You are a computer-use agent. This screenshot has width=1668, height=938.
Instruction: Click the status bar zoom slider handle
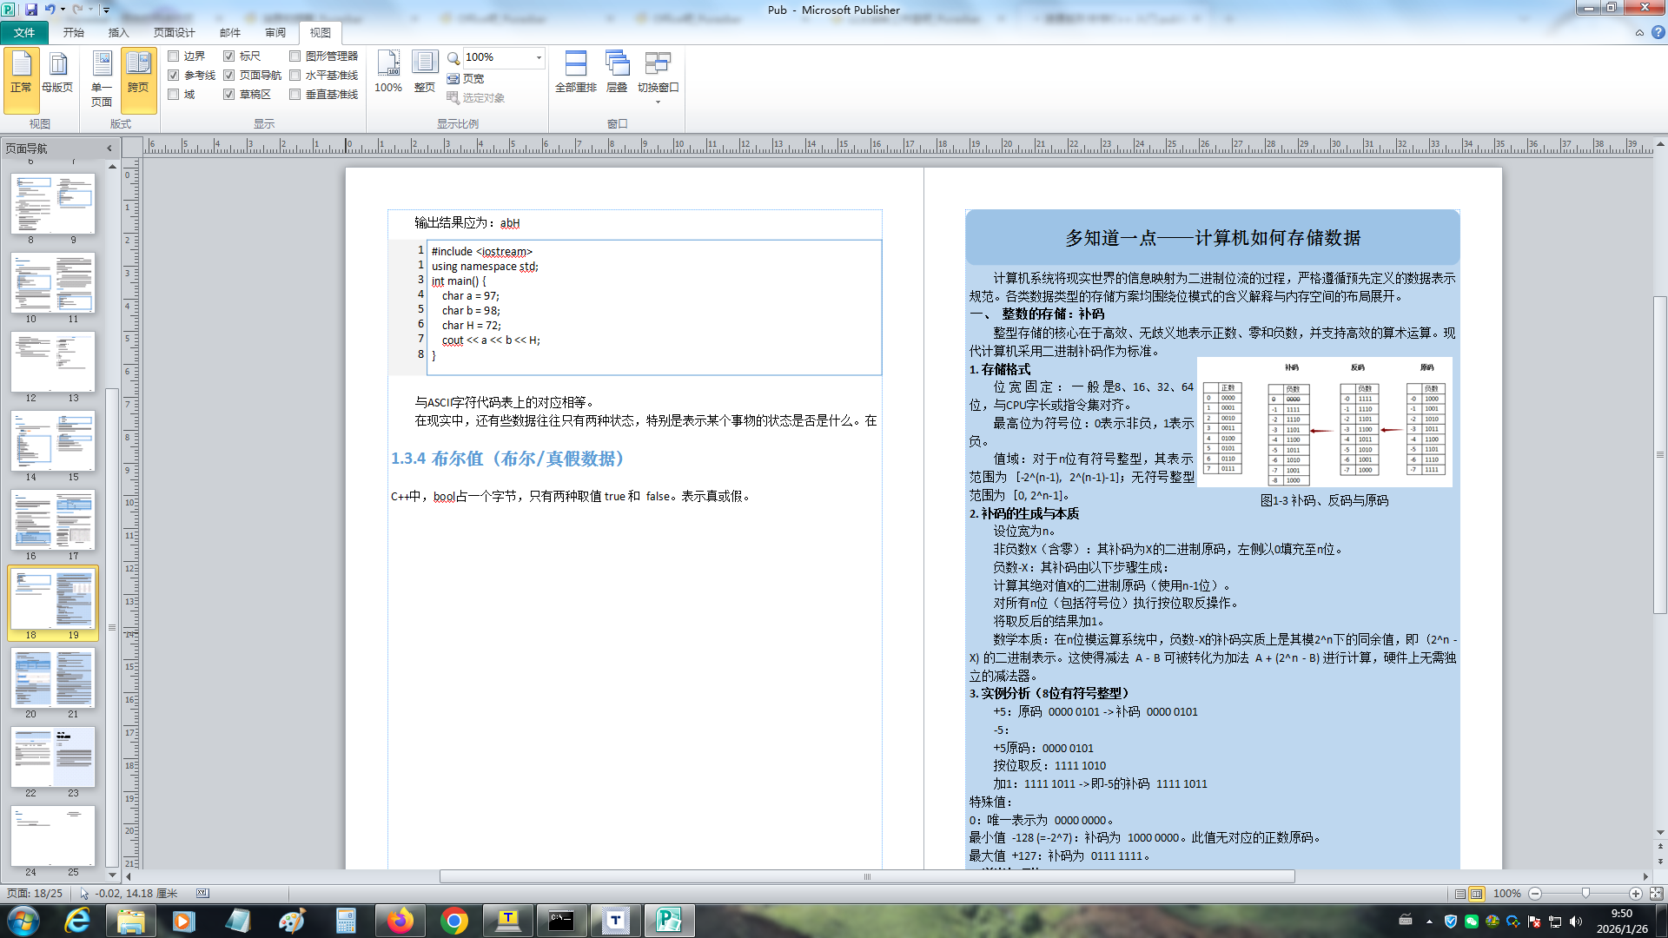tap(1585, 894)
